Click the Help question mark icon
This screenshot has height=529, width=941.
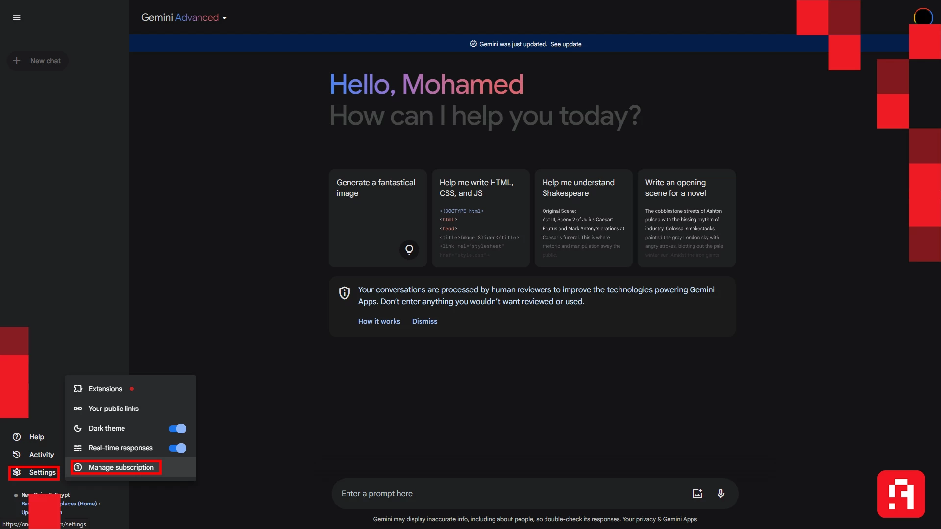[17, 437]
